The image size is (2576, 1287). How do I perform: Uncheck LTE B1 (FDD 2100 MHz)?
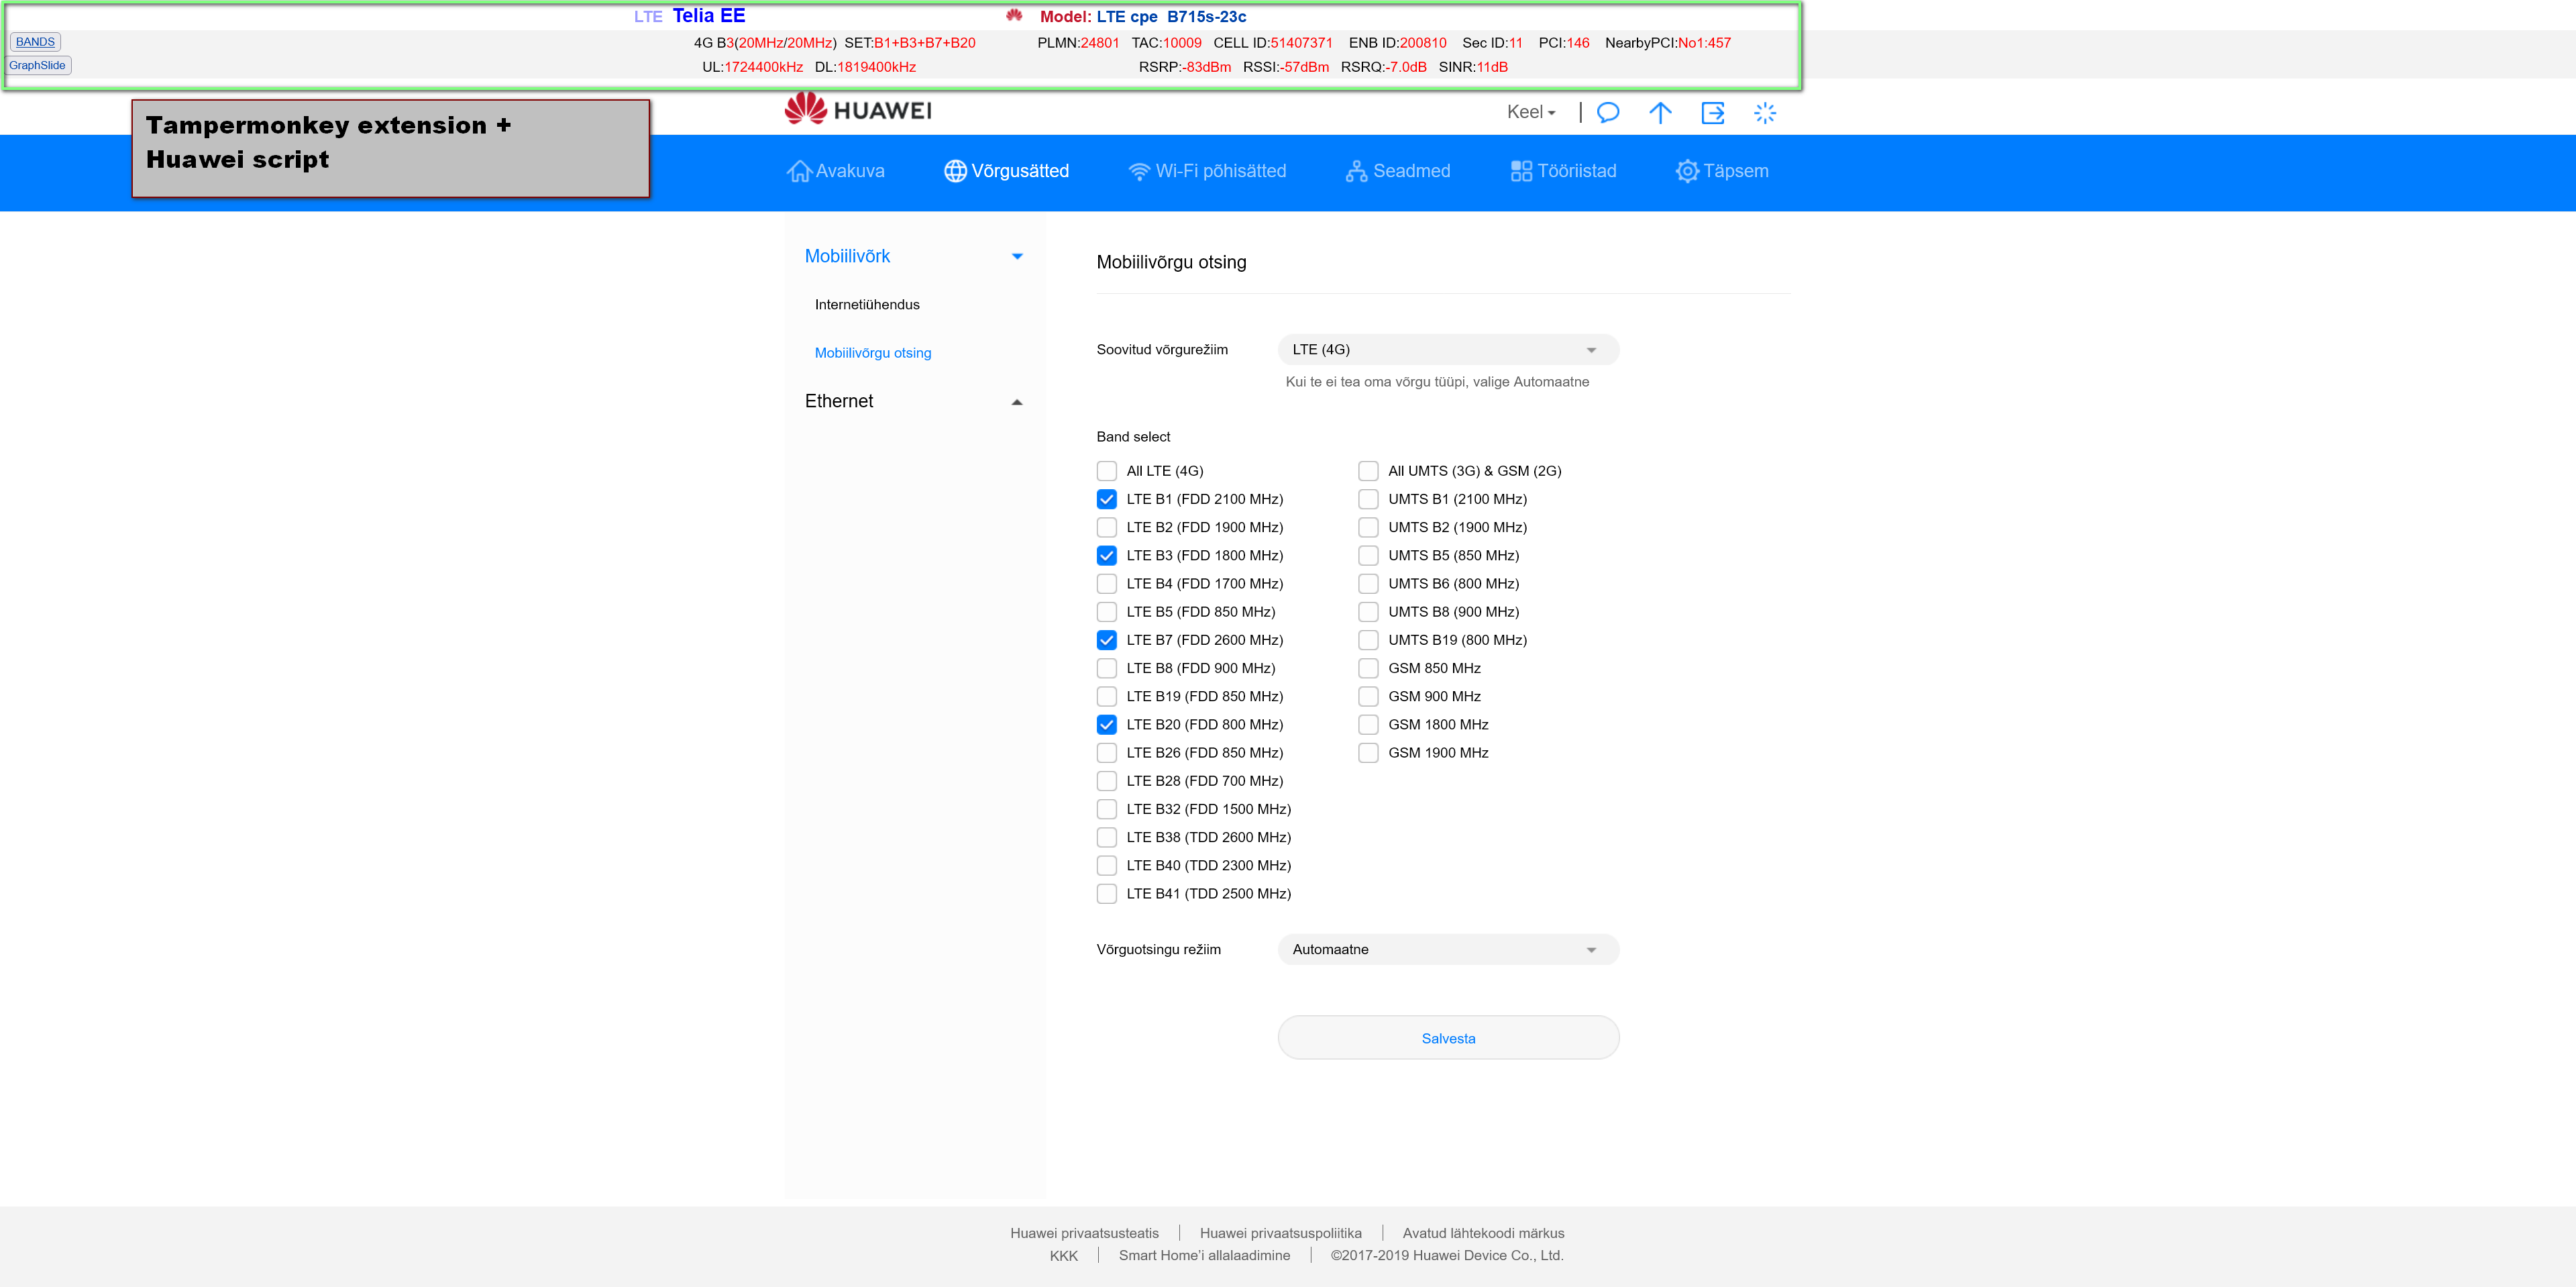[1107, 499]
